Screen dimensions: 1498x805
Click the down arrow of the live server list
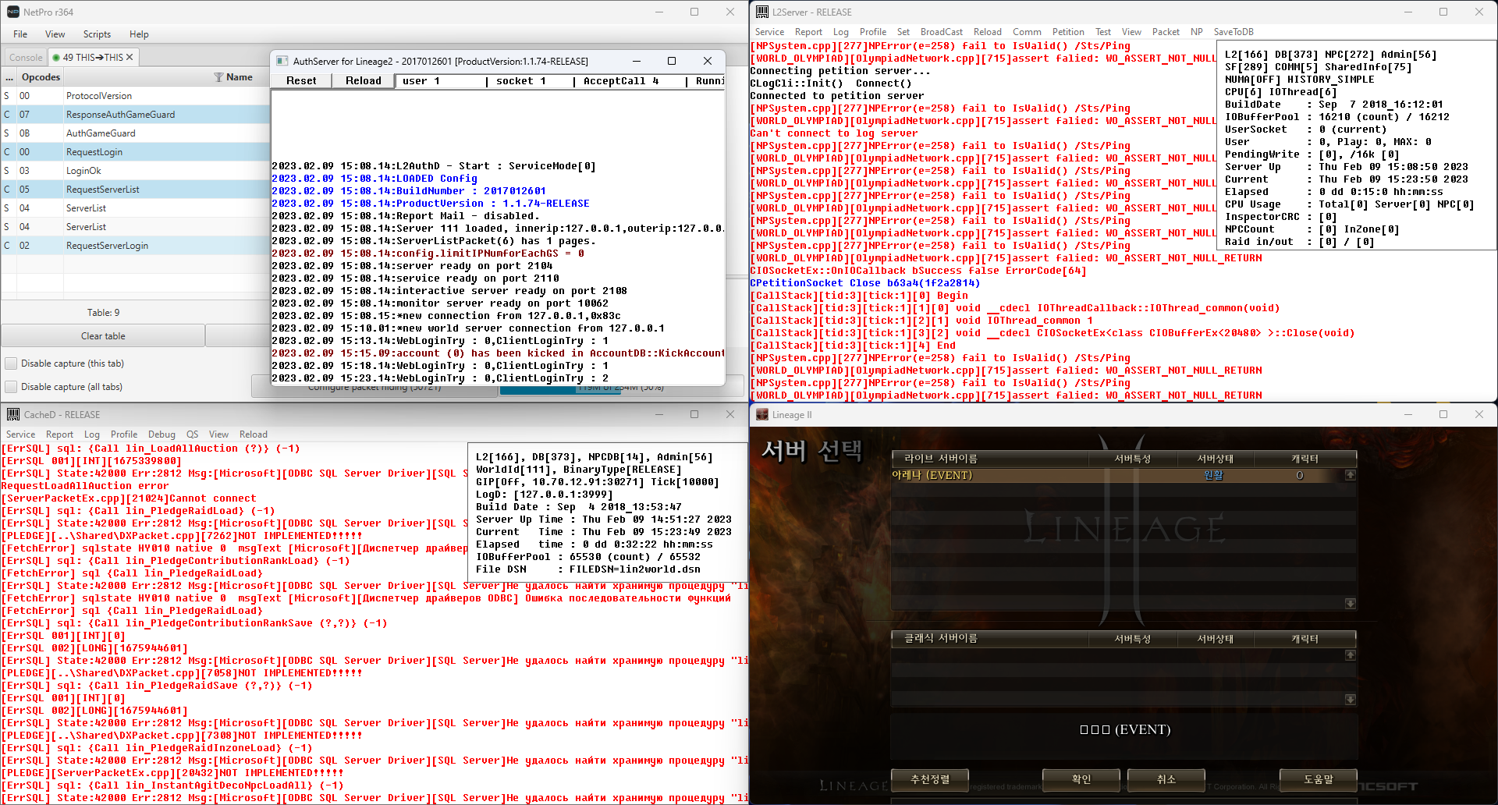pos(1350,604)
